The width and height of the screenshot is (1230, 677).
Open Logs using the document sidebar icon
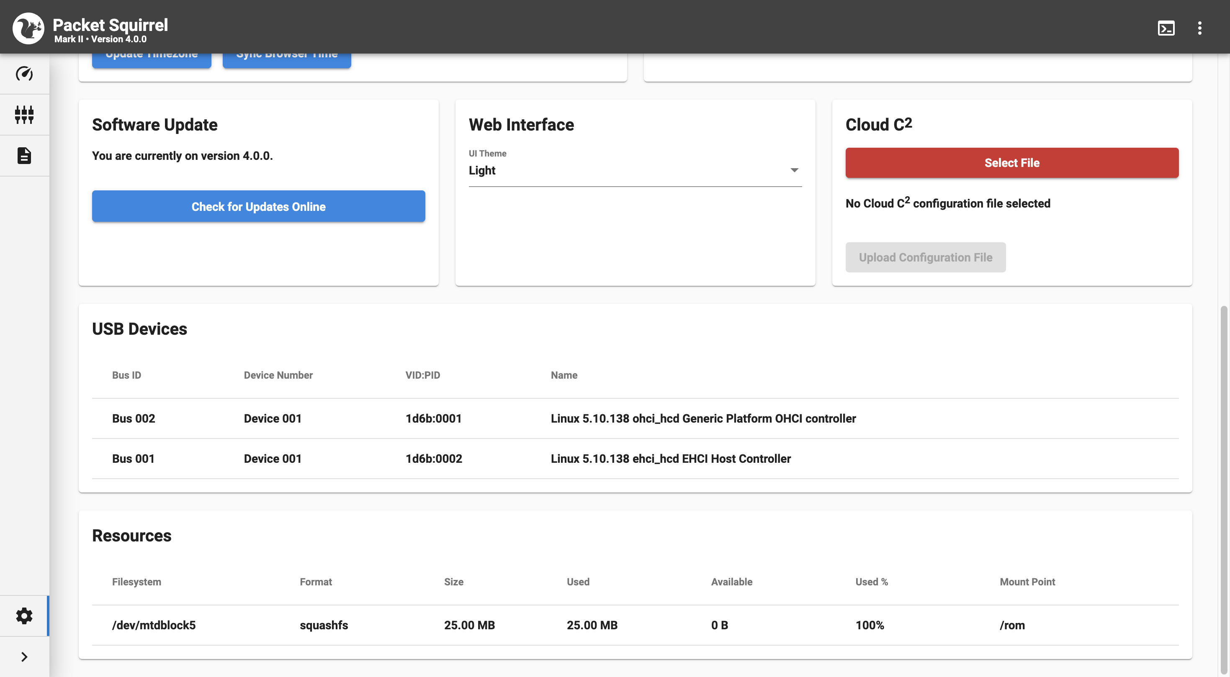point(24,156)
